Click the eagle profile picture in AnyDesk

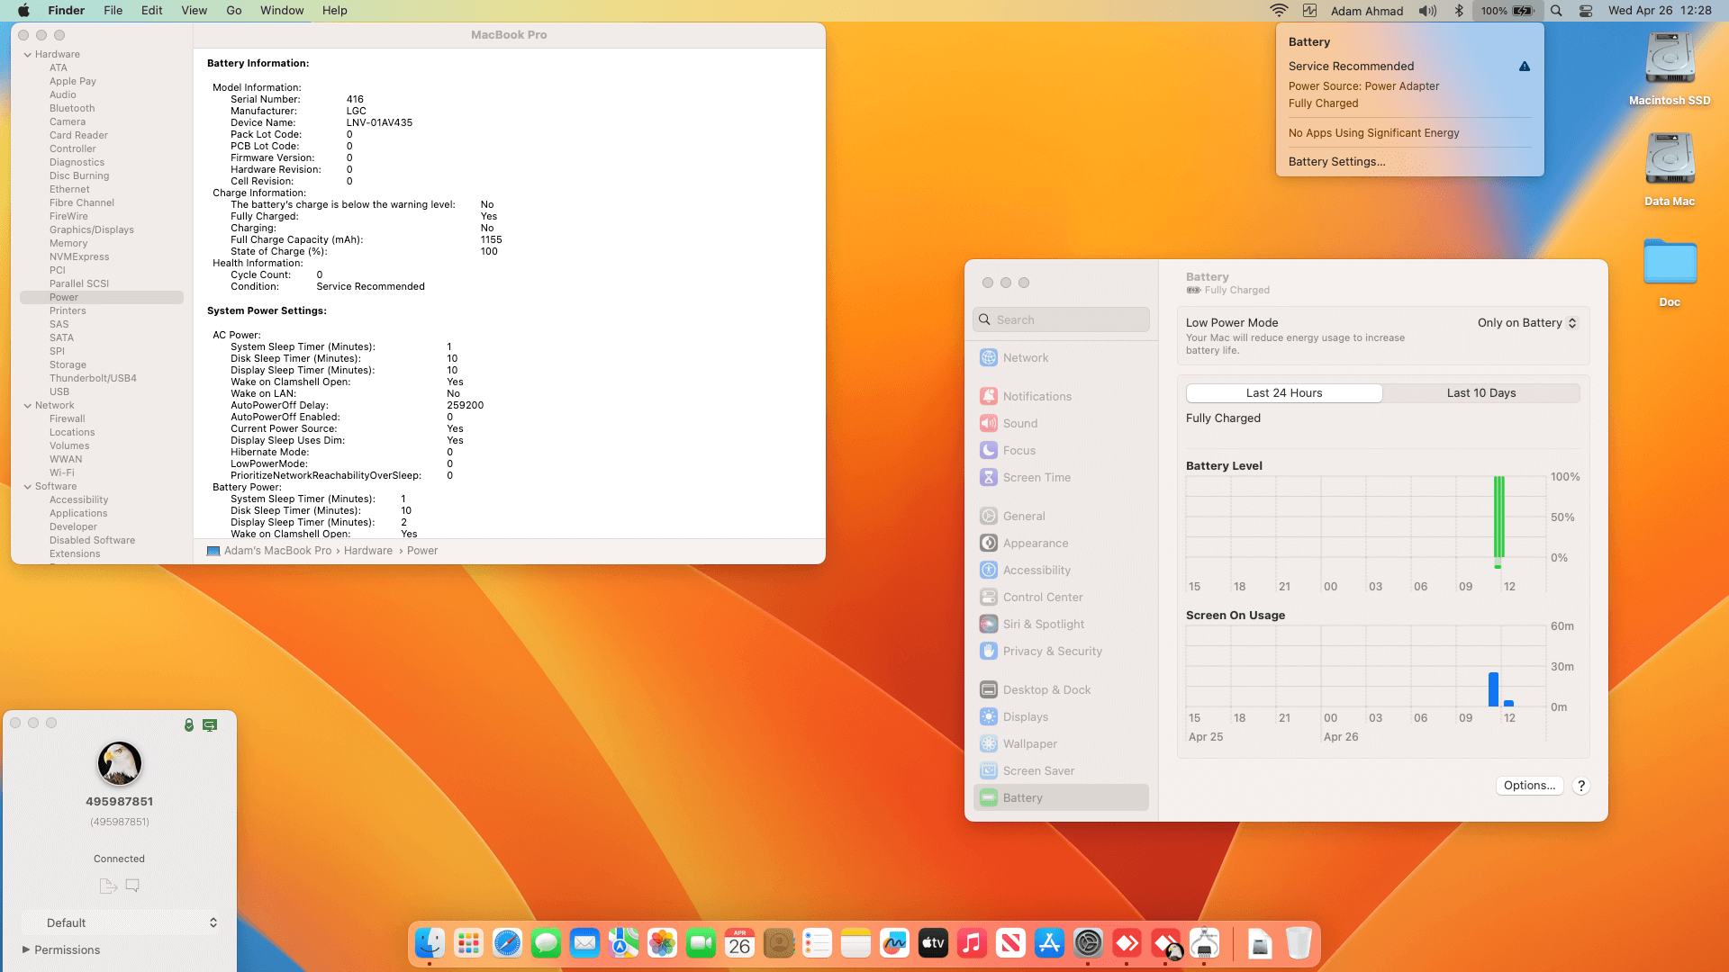[x=120, y=763]
